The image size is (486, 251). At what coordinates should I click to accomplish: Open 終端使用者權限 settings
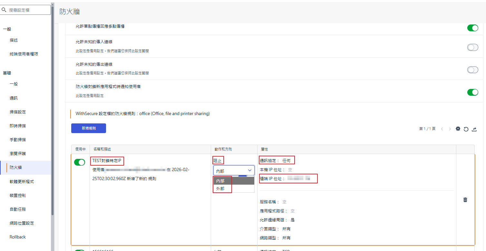tap(24, 54)
